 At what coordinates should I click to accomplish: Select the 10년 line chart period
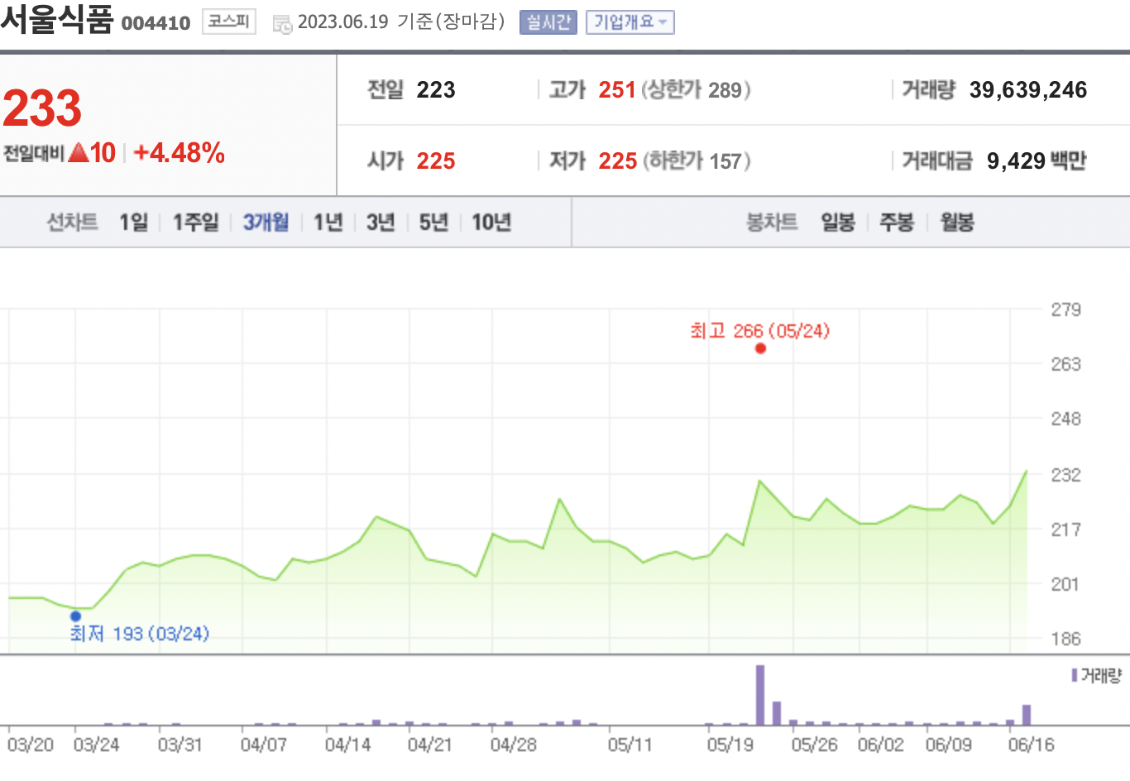click(491, 222)
